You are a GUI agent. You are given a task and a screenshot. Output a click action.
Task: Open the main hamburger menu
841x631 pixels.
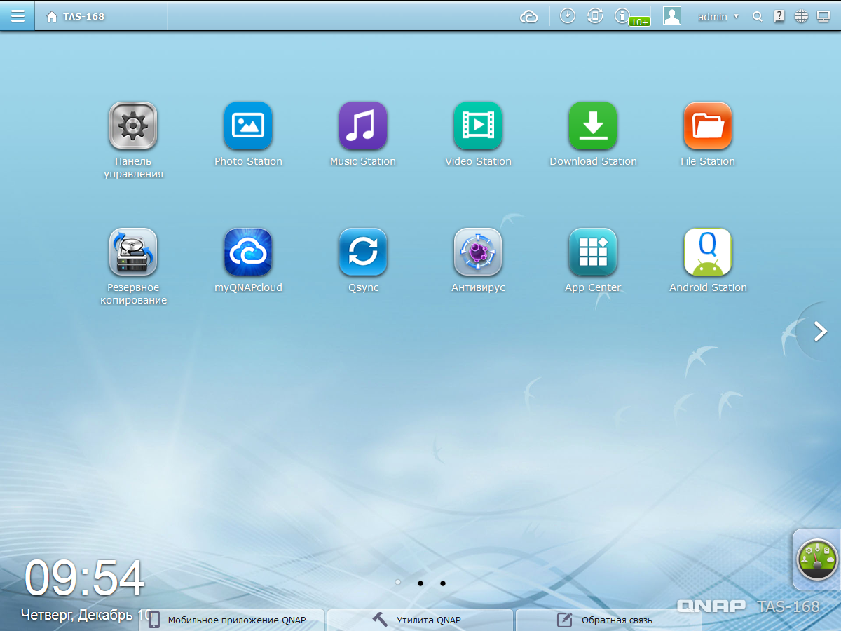click(x=18, y=15)
